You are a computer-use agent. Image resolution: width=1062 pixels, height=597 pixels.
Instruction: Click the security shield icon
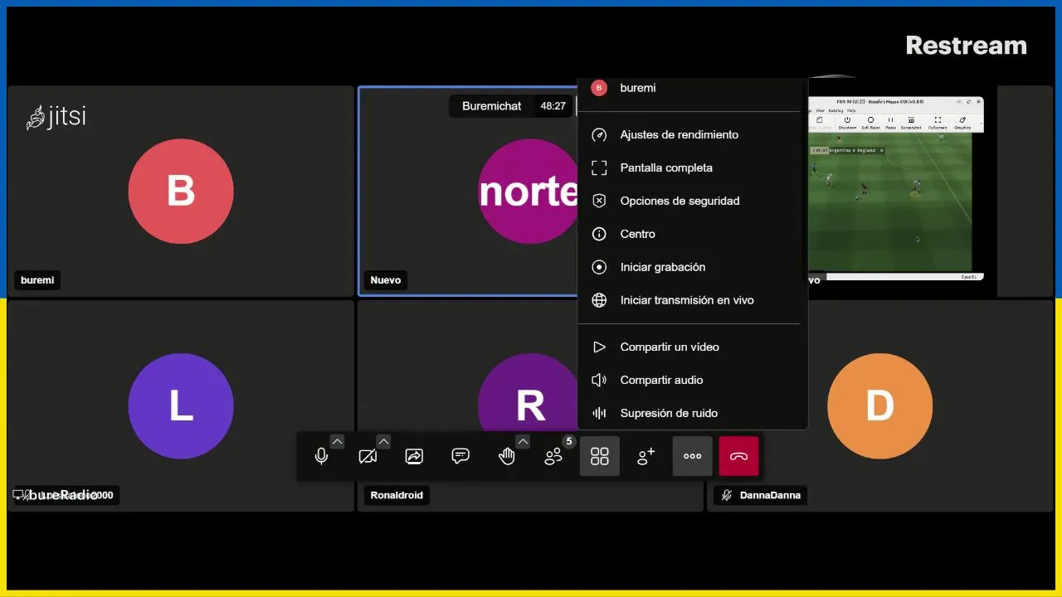tap(599, 201)
